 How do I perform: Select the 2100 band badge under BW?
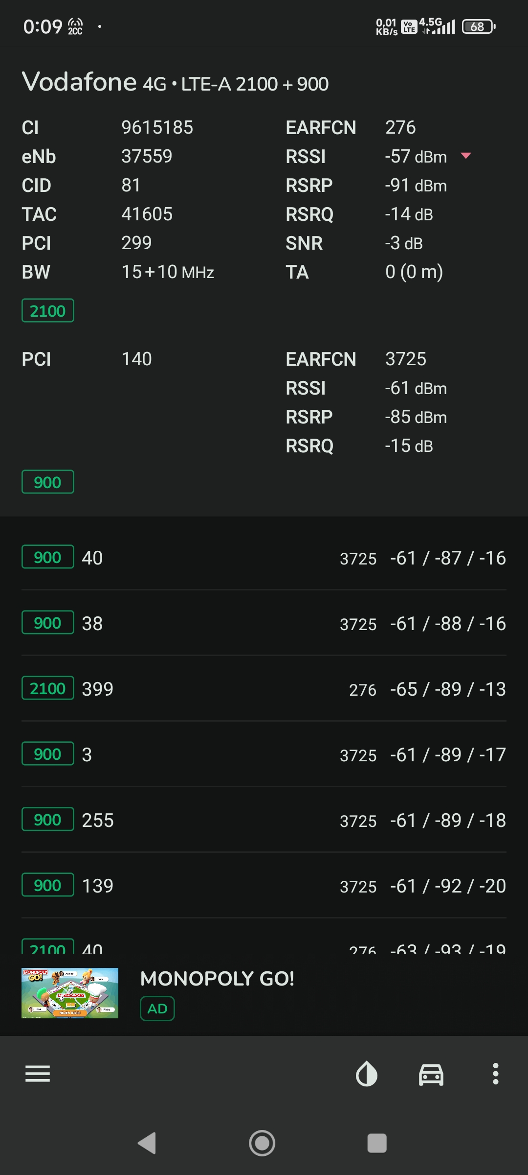click(x=48, y=310)
